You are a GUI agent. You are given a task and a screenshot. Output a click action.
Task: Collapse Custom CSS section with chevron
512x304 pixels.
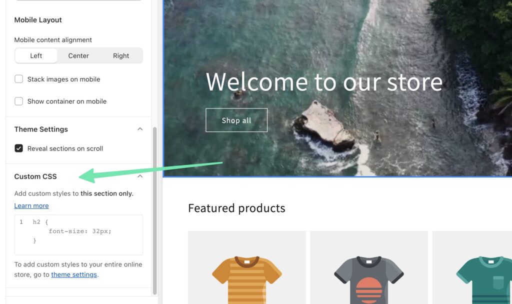[140, 176]
